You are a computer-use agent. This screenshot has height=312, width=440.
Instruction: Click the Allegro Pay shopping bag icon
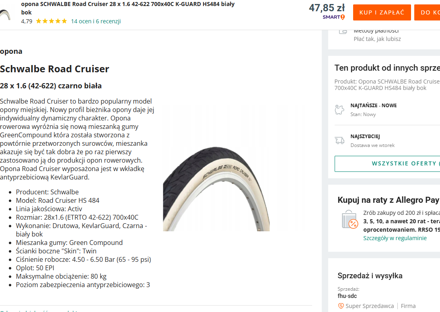coord(349,220)
